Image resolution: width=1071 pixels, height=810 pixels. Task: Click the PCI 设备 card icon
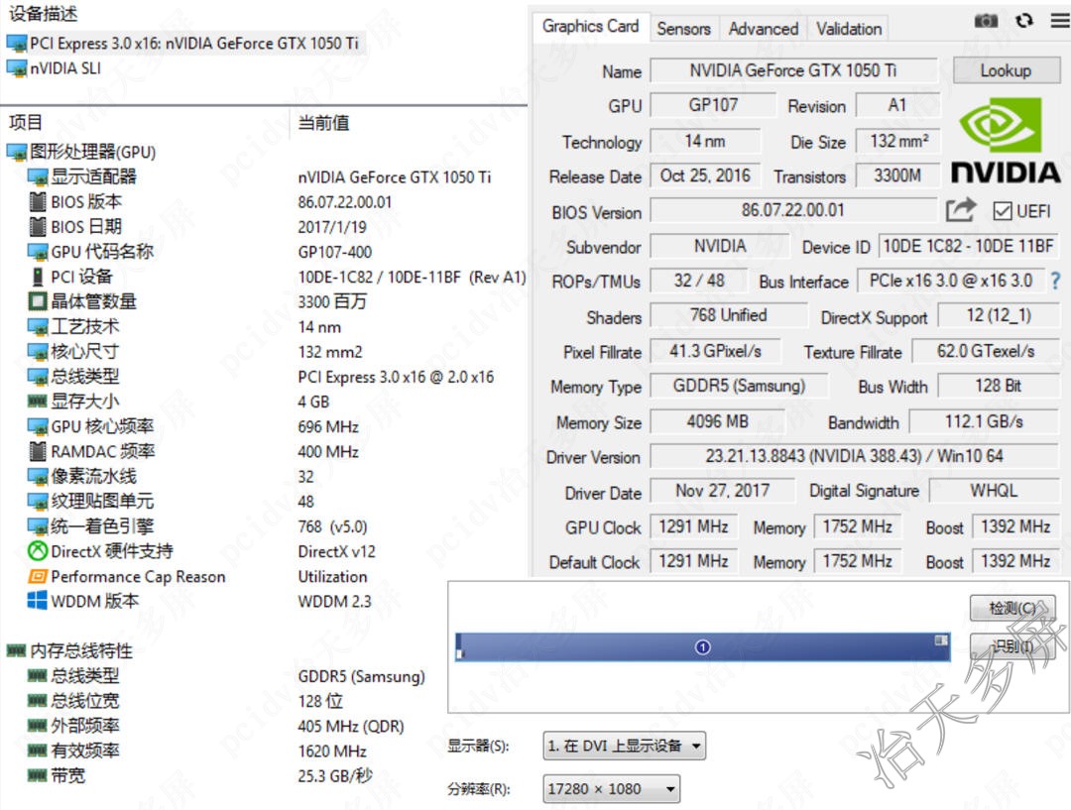click(38, 277)
